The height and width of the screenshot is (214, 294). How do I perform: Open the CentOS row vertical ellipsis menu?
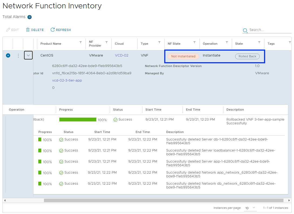[18, 56]
